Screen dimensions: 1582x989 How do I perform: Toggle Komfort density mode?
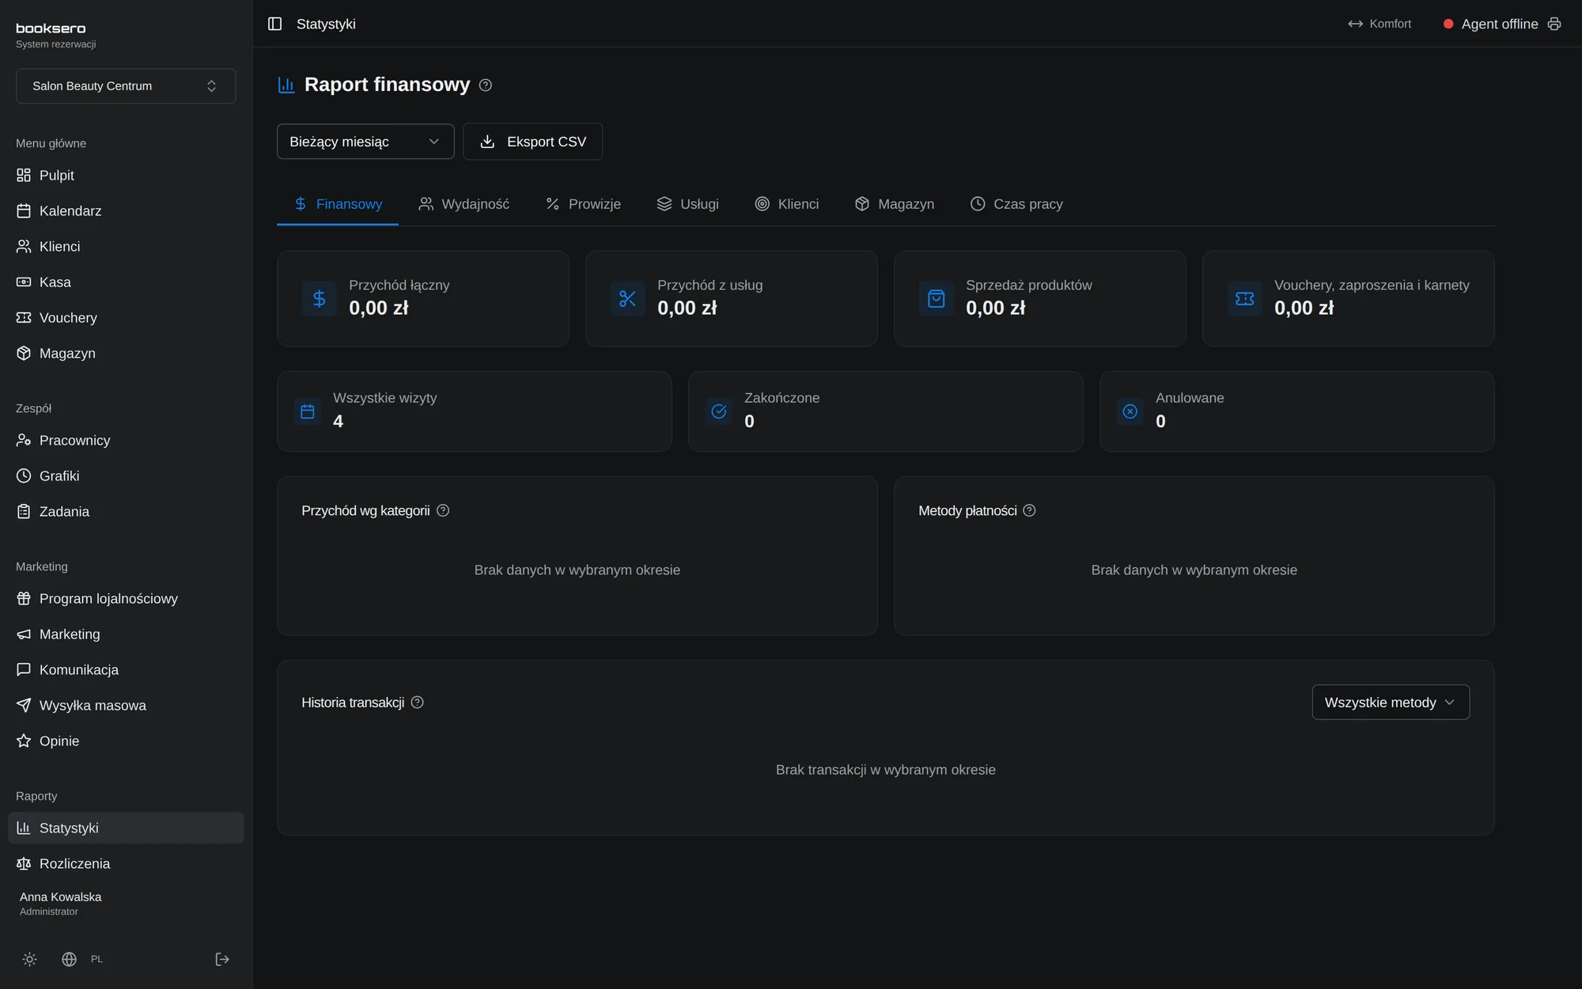pyautogui.click(x=1380, y=24)
